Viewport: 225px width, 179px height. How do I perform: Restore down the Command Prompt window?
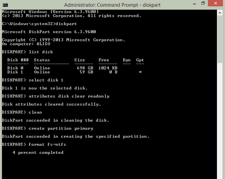click(203, 3)
